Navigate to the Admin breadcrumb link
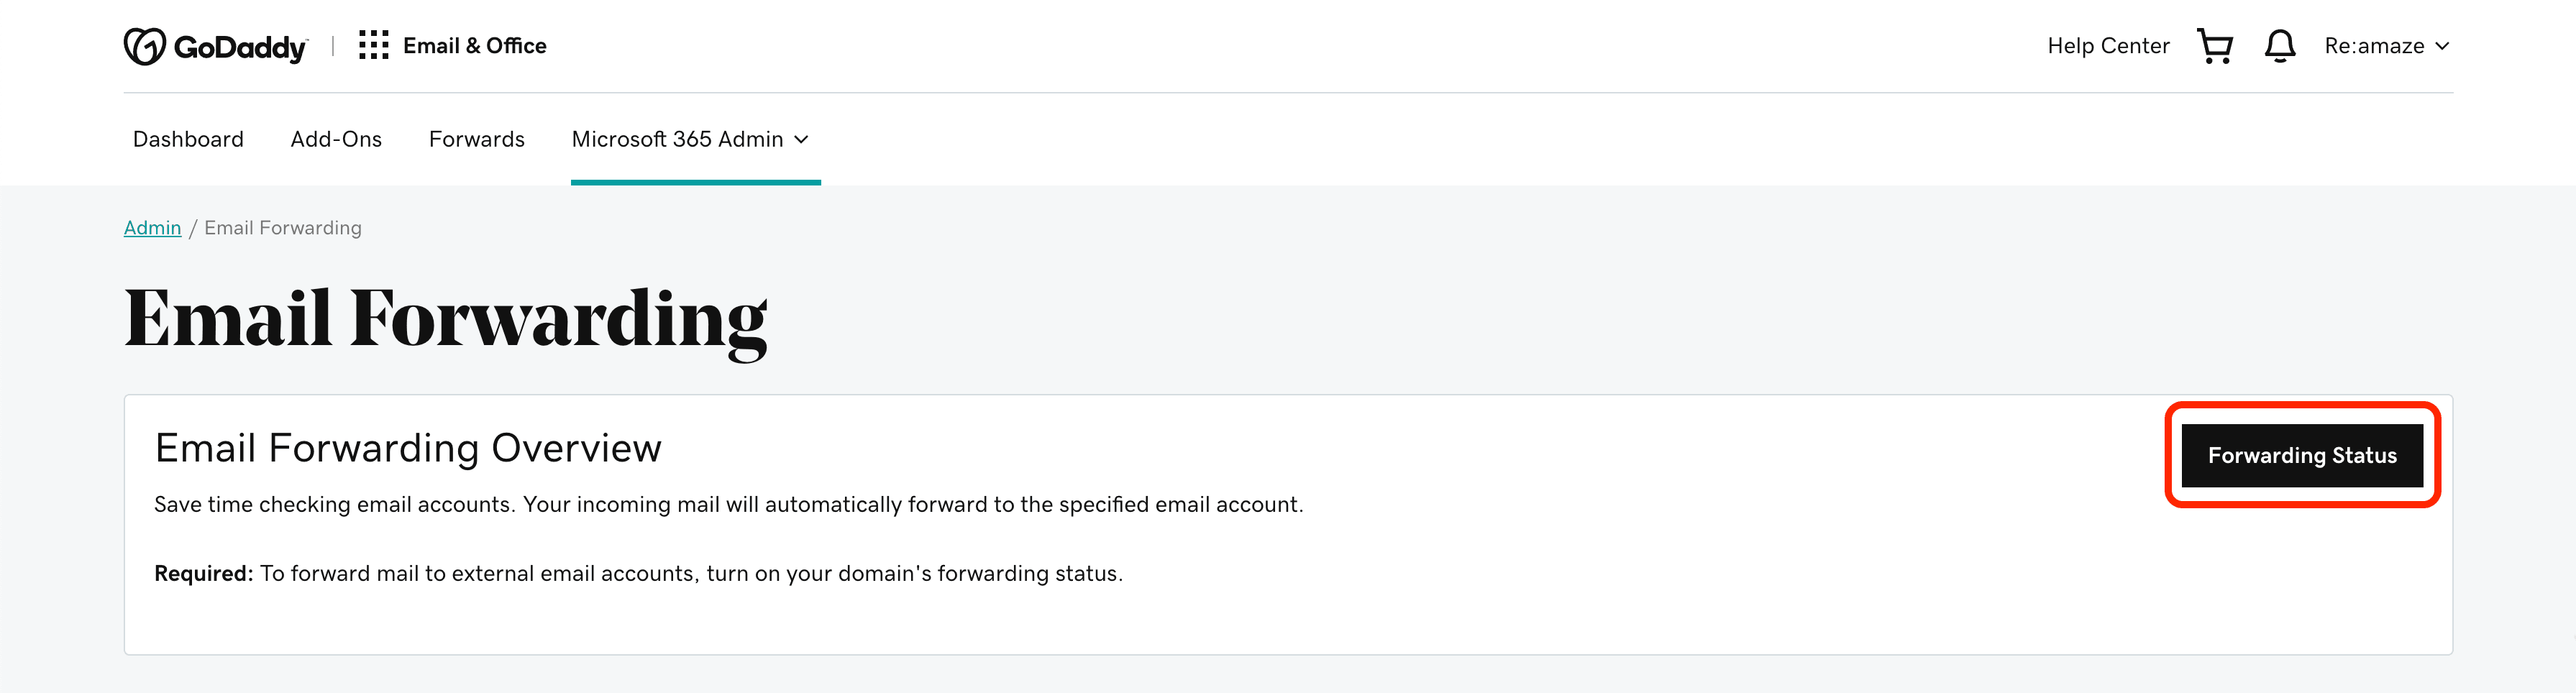This screenshot has width=2576, height=693. pos(152,228)
